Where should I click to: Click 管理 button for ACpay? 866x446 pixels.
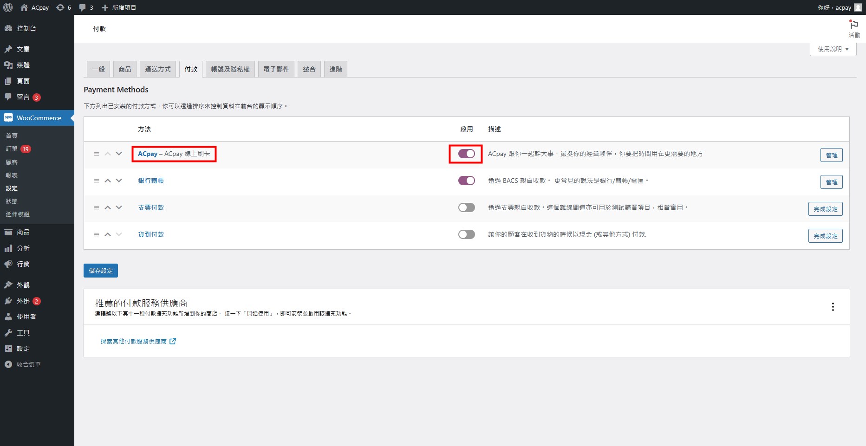click(x=831, y=155)
